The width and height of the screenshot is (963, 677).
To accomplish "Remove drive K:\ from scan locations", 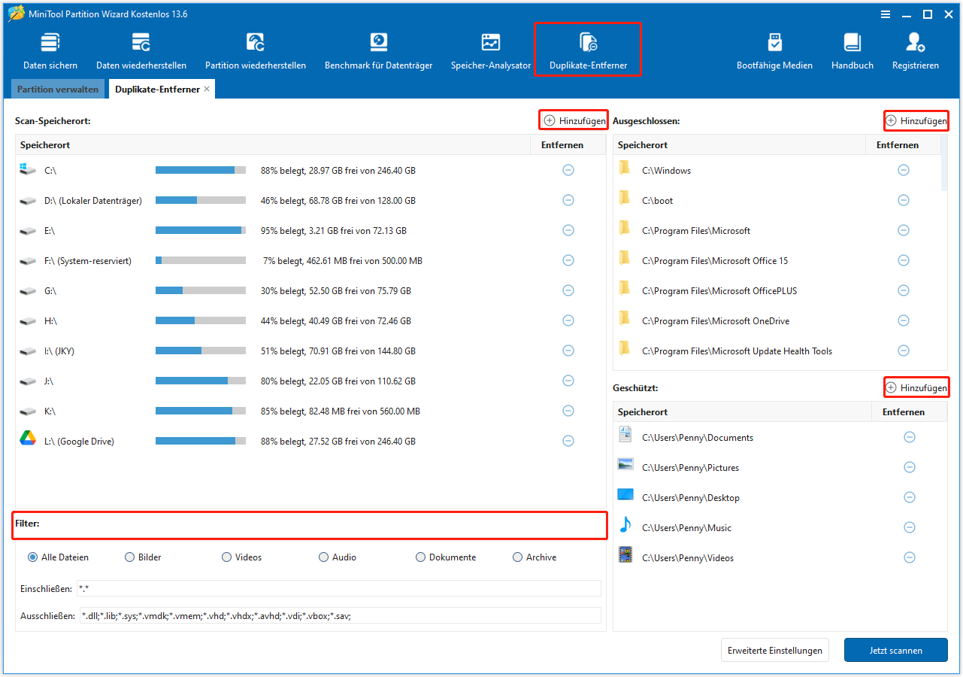I will click(x=568, y=411).
